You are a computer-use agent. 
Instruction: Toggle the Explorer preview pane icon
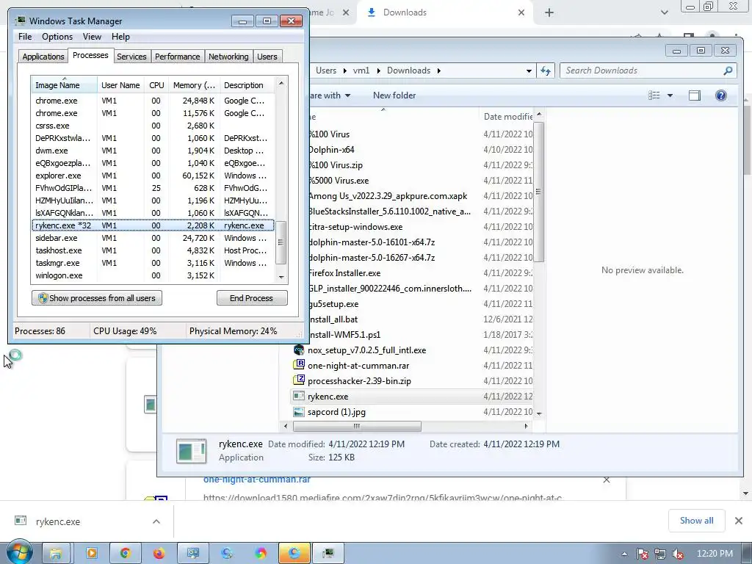click(694, 95)
